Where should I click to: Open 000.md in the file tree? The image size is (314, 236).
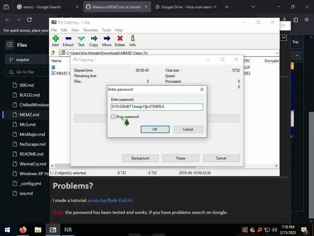[26, 85]
